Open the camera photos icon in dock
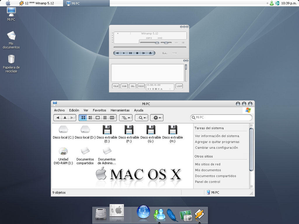Image resolution: width=299 pixels, height=224 pixels. [x=186, y=216]
